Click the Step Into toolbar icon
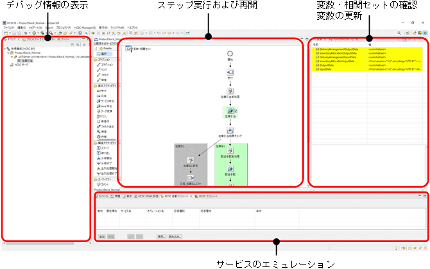430x269 pixels. [x=113, y=33]
